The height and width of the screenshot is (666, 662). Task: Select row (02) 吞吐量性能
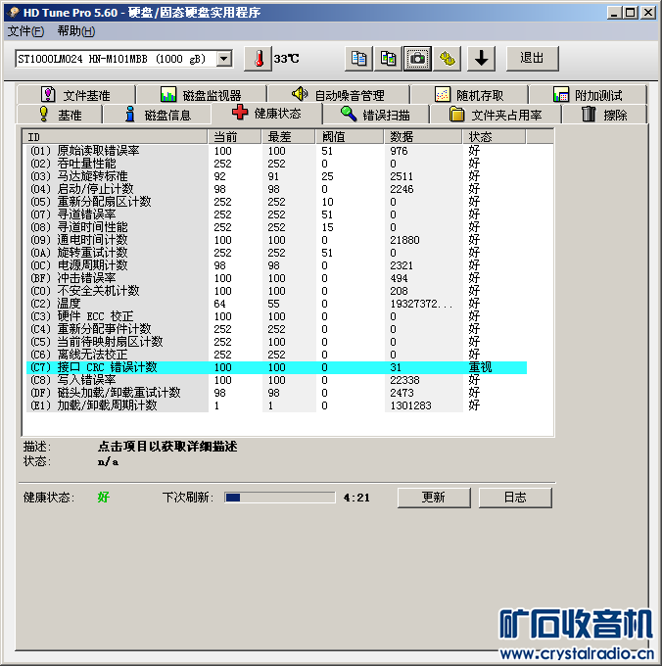click(277, 164)
